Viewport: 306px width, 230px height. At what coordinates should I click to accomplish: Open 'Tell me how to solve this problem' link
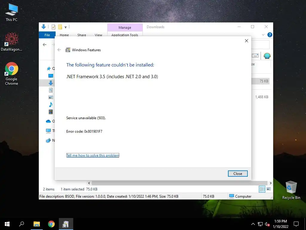coord(93,155)
